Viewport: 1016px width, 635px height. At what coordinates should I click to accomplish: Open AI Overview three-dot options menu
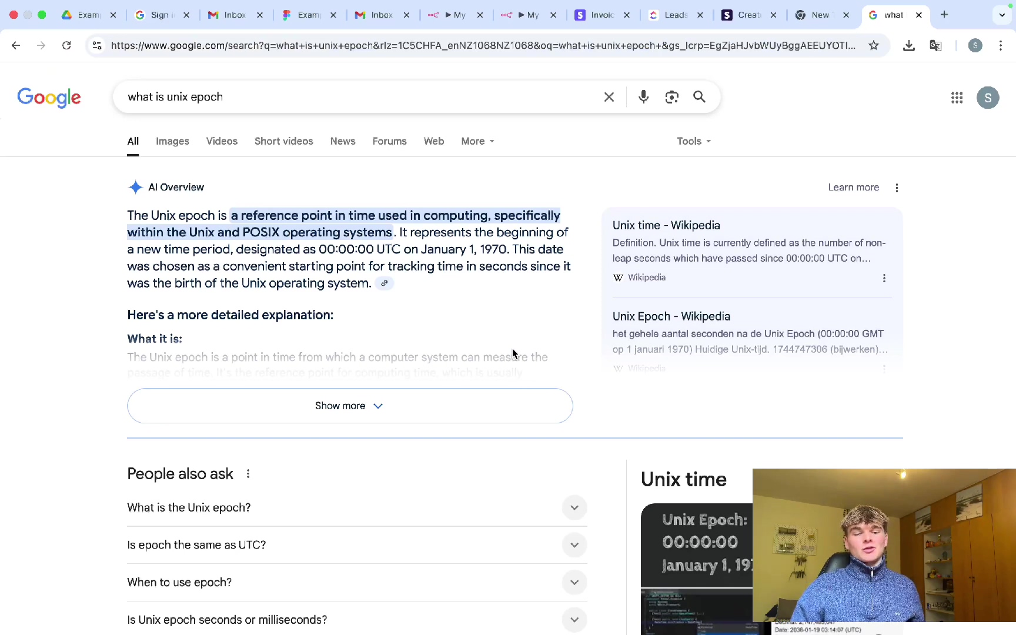tap(897, 188)
